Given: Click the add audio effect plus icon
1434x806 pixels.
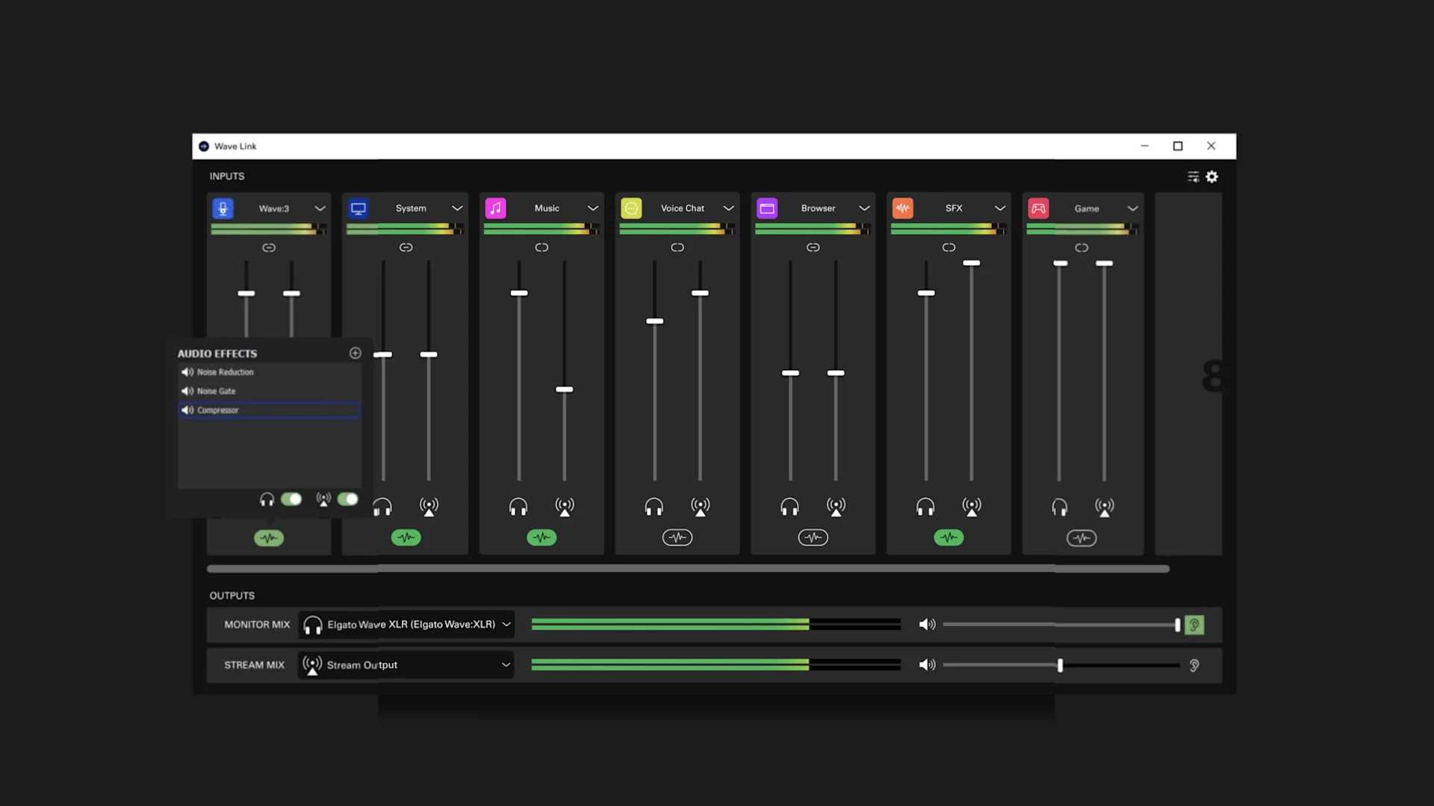Looking at the screenshot, I should (356, 353).
